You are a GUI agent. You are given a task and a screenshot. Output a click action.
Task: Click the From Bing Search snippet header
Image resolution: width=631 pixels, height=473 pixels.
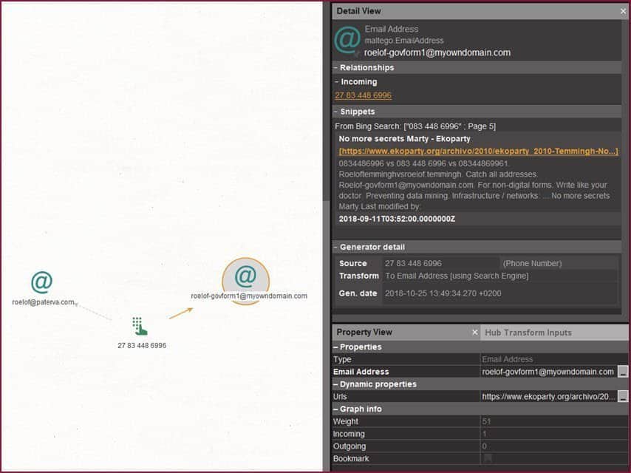pyautogui.click(x=415, y=126)
